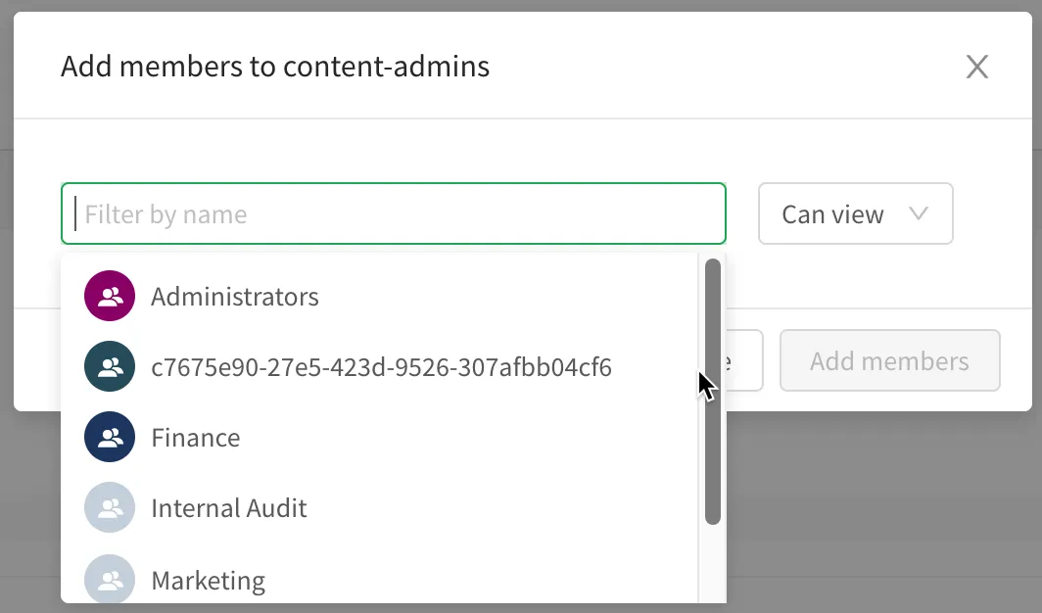This screenshot has height=613, width=1042.
Task: Pick the Finance group name
Action: point(196,437)
